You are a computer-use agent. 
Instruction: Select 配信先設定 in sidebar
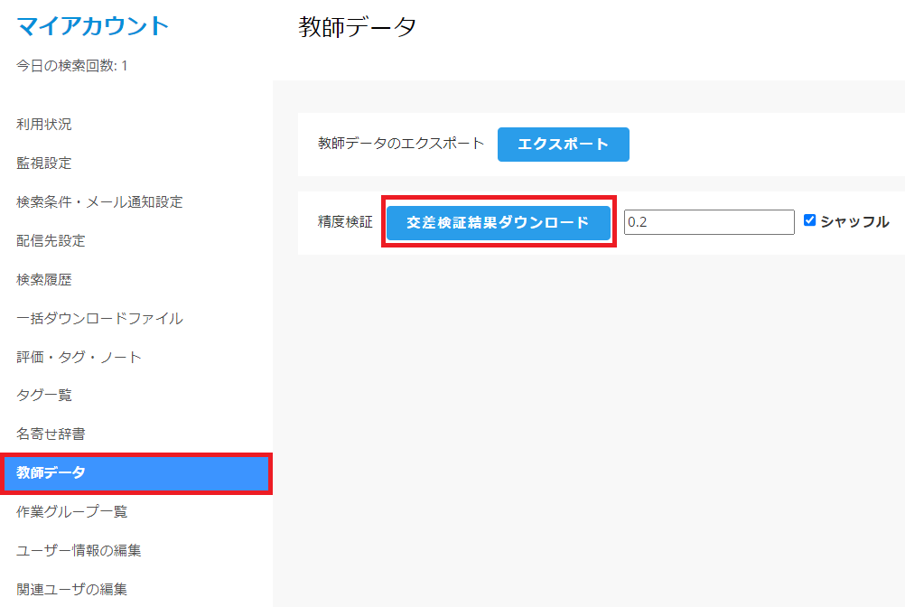point(51,241)
